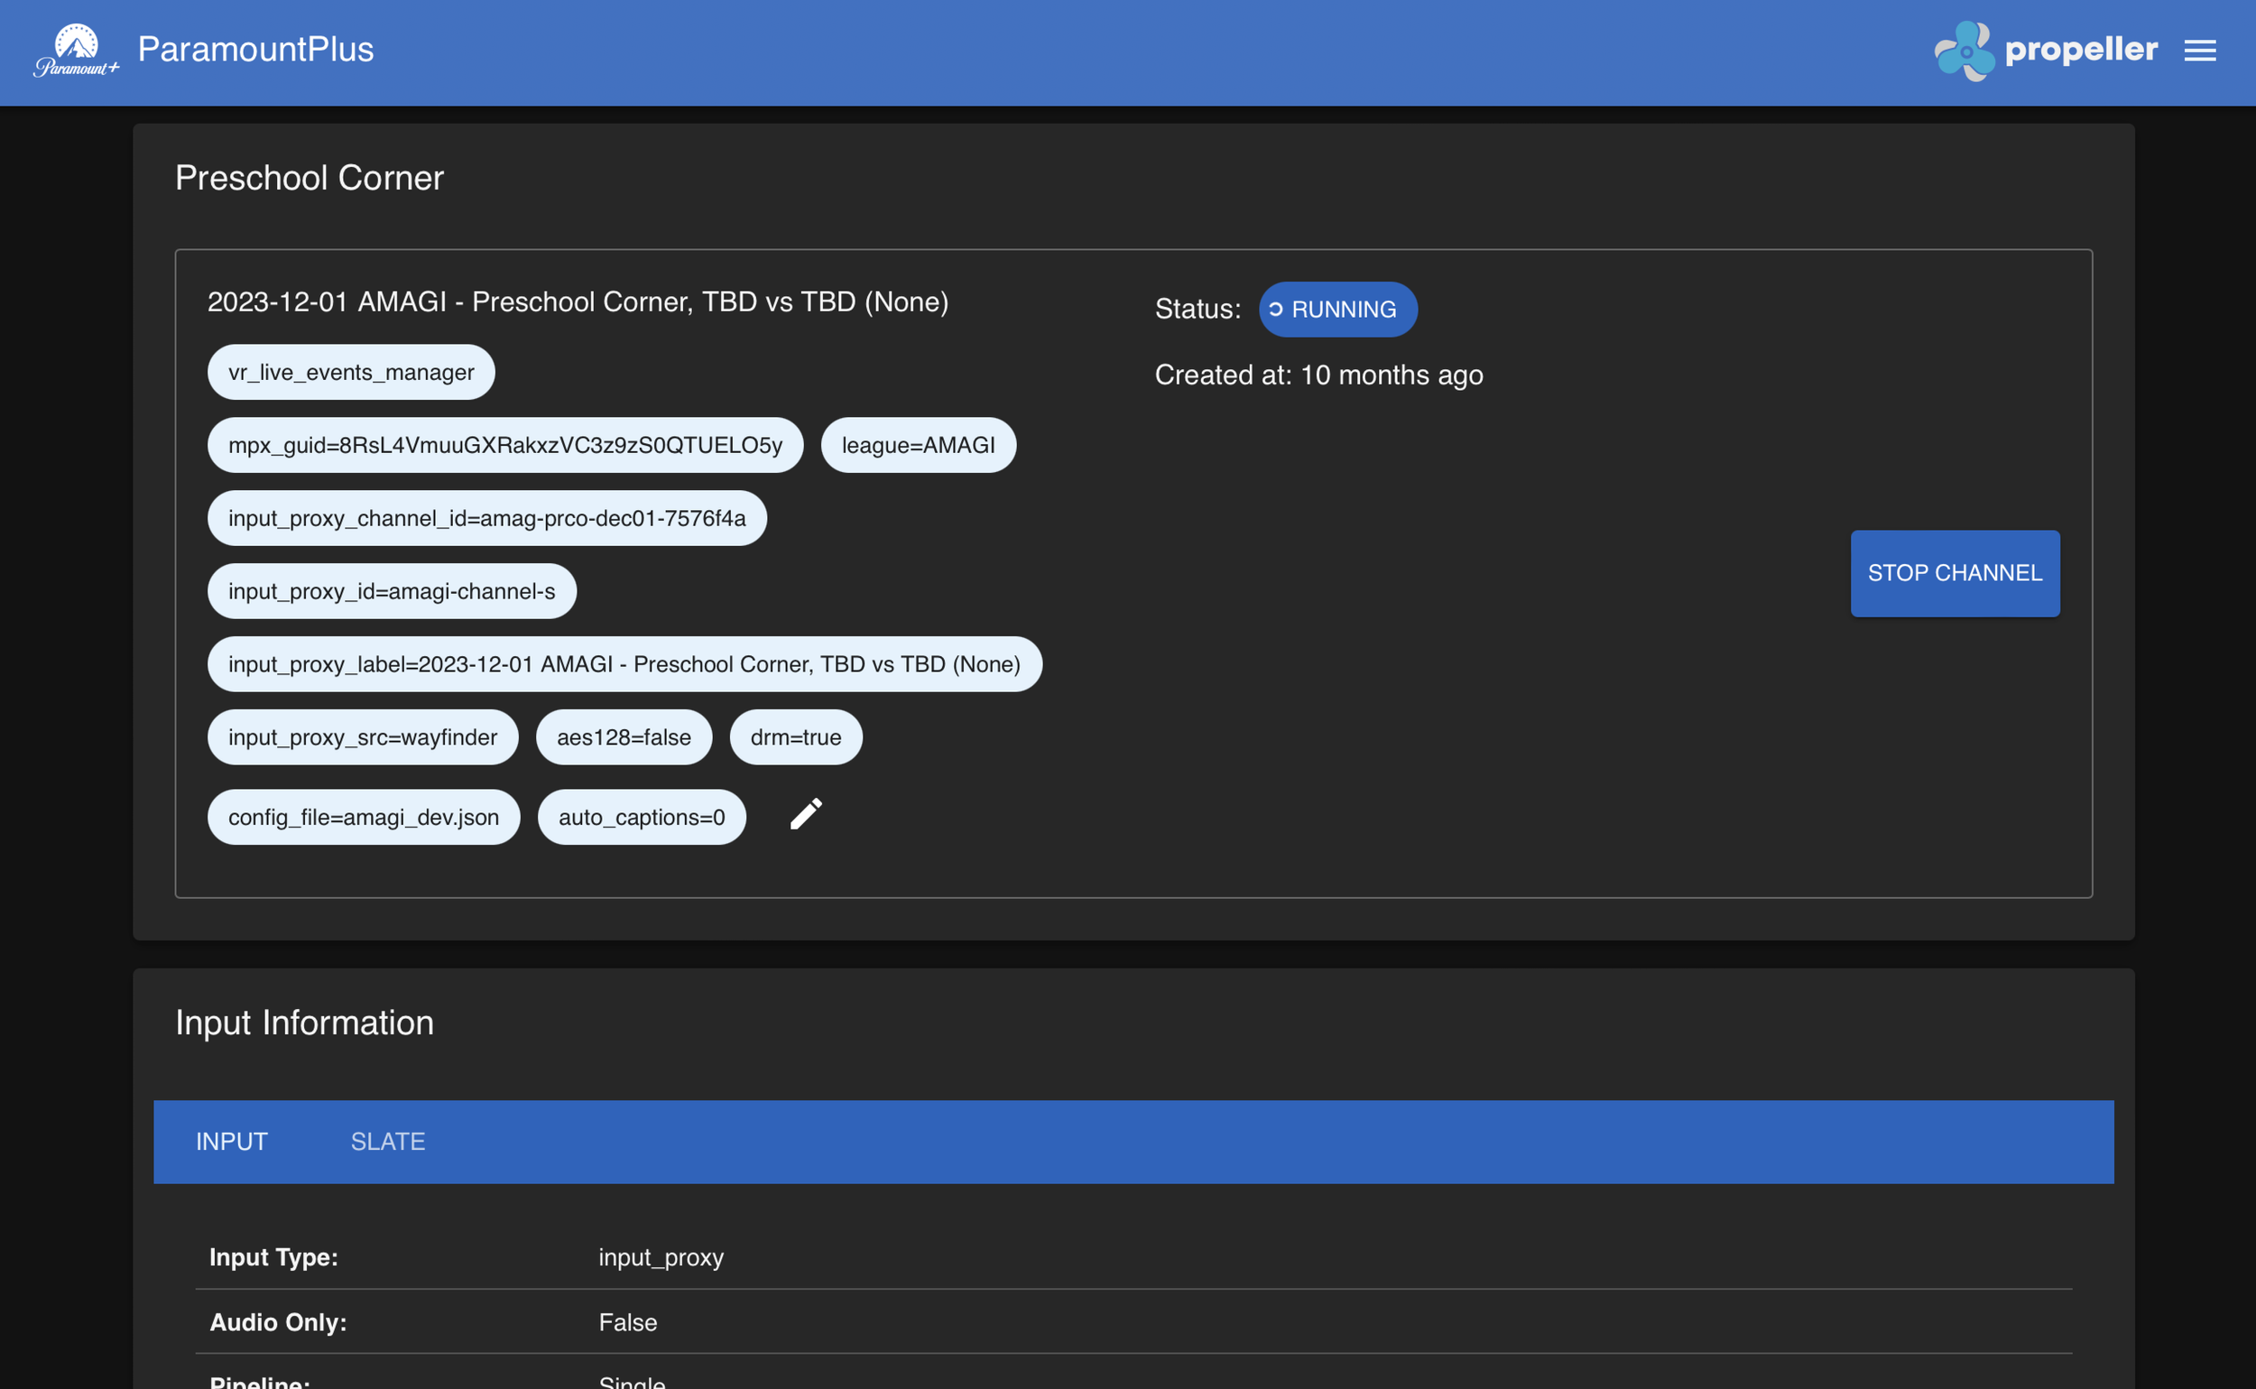Select the aes128=false chip
The image size is (2256, 1389).
pyautogui.click(x=623, y=737)
